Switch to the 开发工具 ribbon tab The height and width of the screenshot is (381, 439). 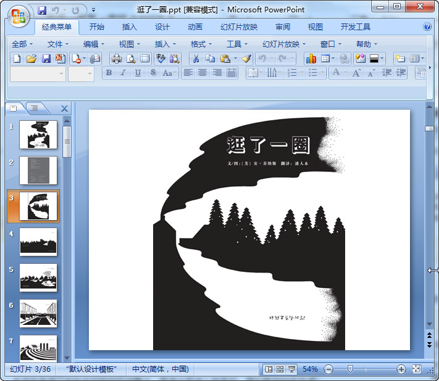coord(355,27)
